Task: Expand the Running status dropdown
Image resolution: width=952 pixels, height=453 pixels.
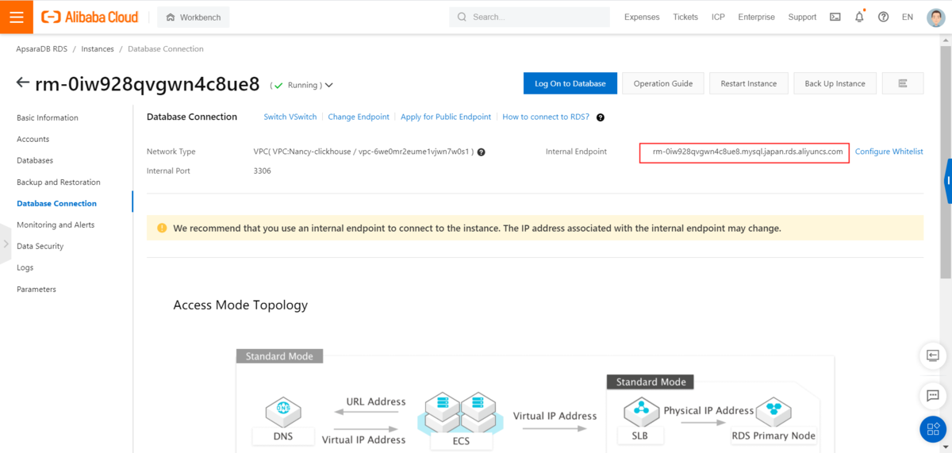Action: [329, 85]
